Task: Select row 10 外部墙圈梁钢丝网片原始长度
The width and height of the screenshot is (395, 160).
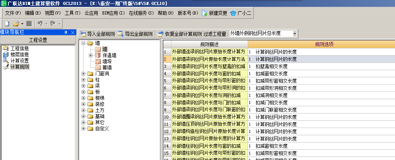Action: tap(210, 117)
